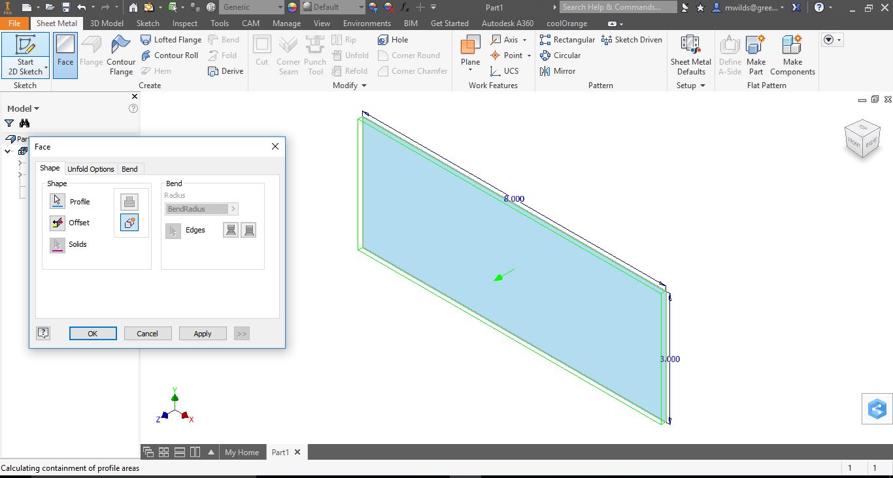Click the ViewCube in the viewport
893x478 pixels.
pos(862,138)
